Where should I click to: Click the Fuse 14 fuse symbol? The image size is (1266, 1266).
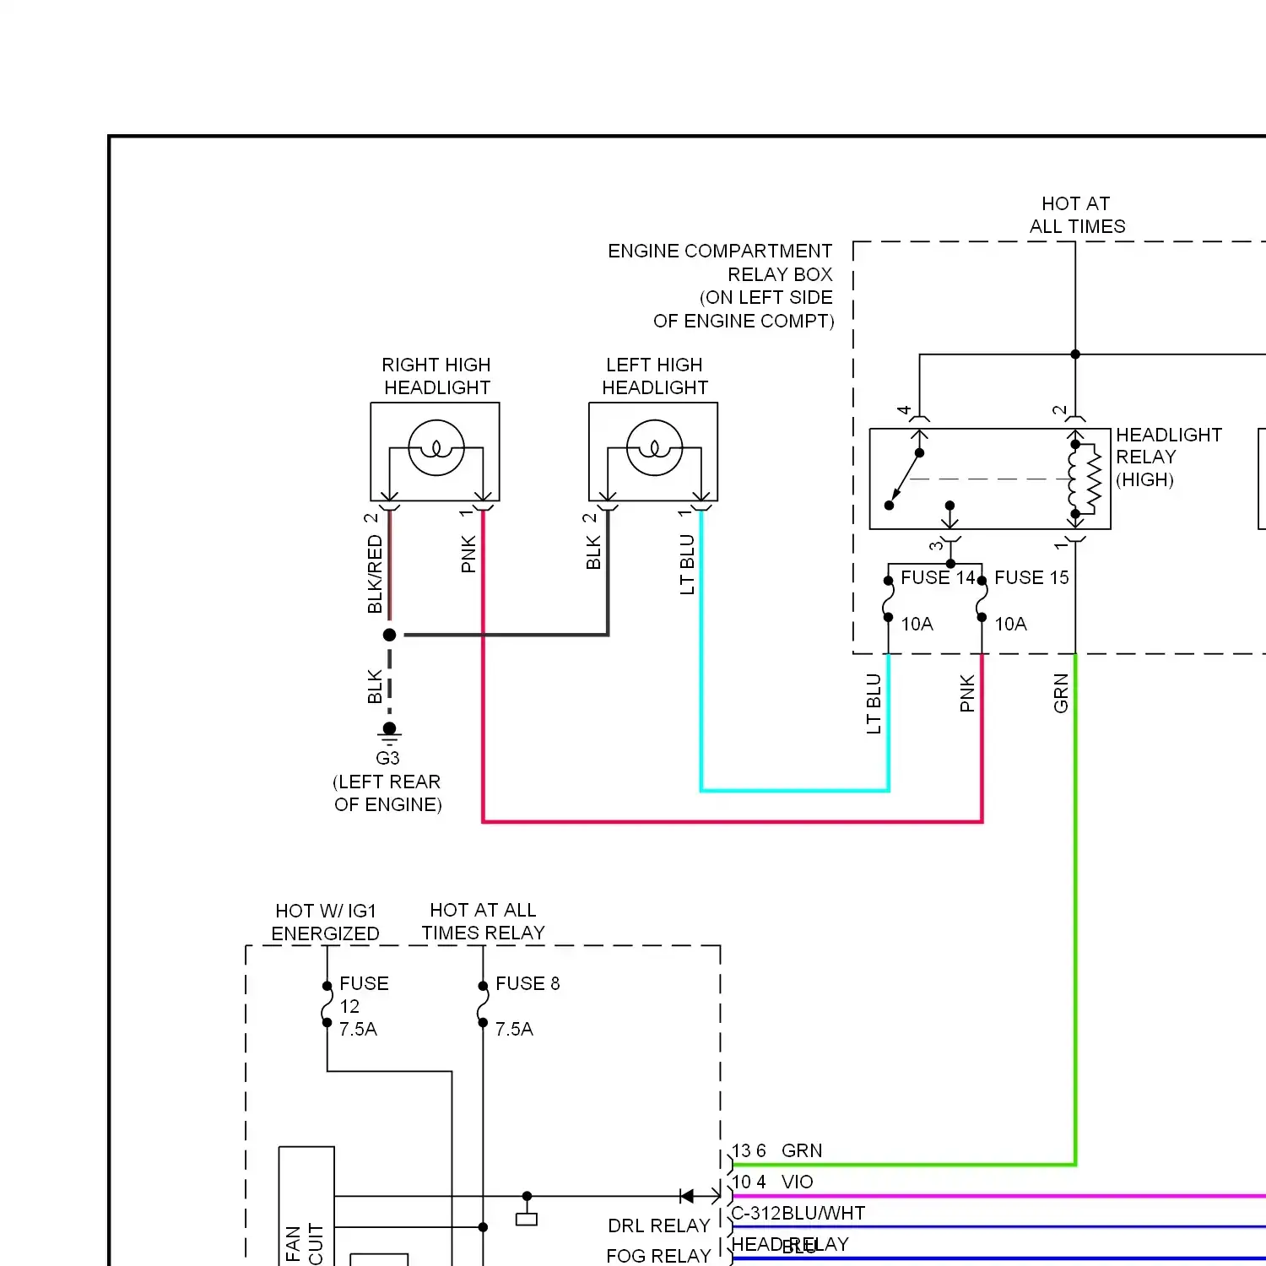tap(888, 599)
